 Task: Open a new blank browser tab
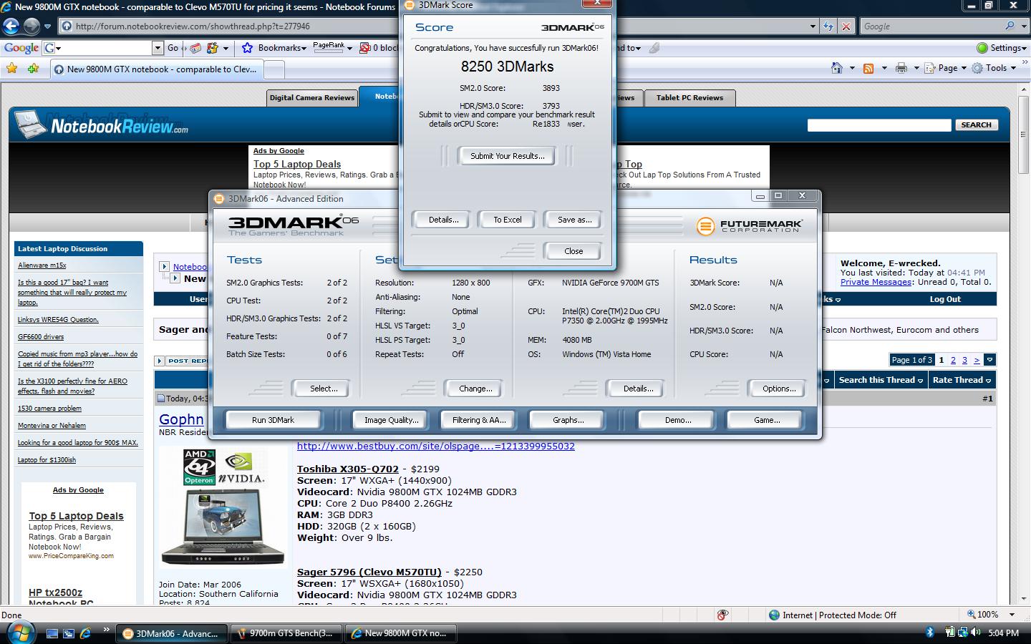275,69
